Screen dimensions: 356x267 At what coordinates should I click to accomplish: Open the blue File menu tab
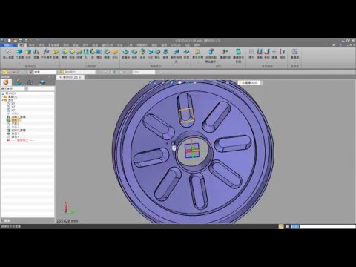9,45
